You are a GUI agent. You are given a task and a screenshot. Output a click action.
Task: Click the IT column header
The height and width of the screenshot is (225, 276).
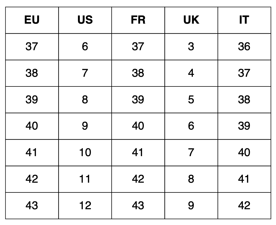[x=244, y=20]
